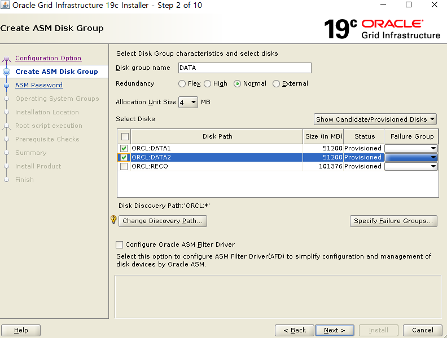
Task: Click the Root script execution step
Action: [49, 126]
